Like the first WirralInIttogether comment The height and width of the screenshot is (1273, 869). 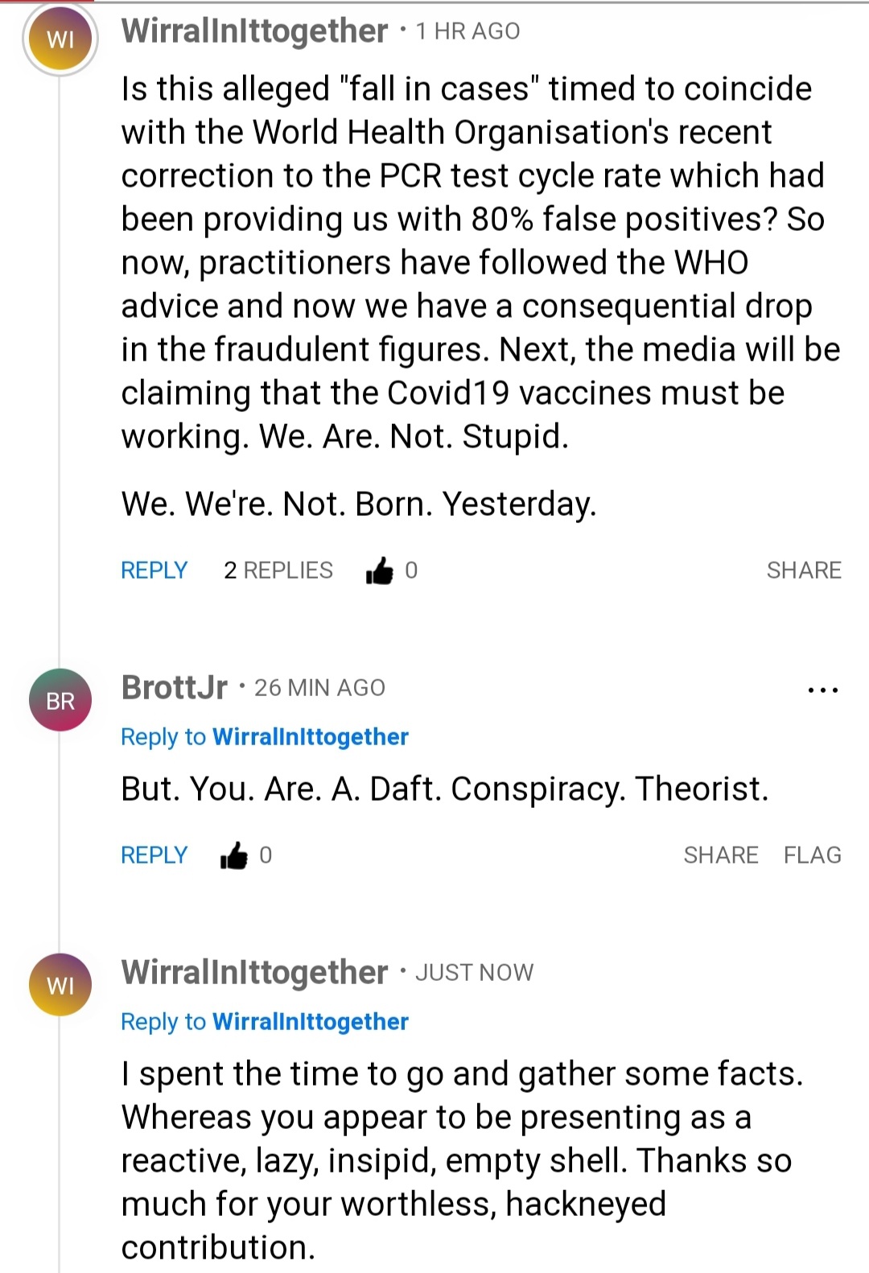pos(380,571)
